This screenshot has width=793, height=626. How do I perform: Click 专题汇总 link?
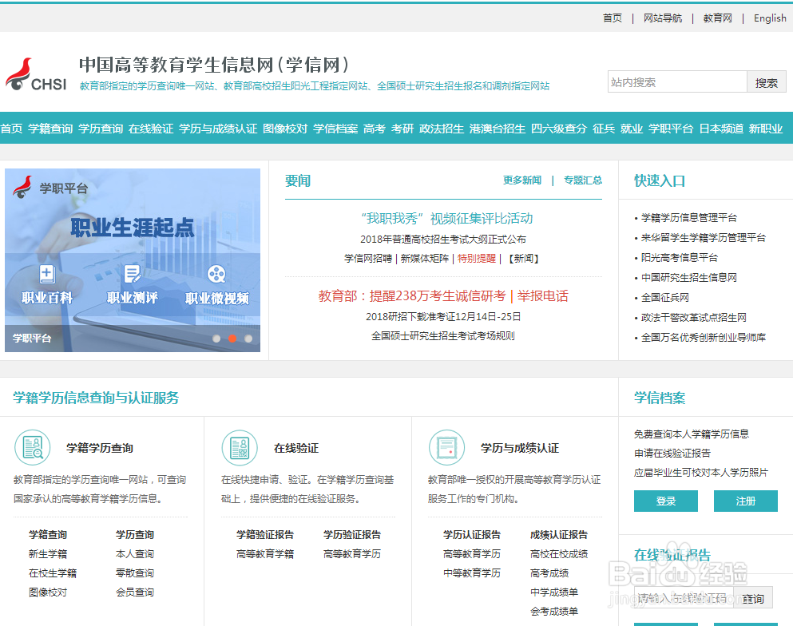click(583, 180)
